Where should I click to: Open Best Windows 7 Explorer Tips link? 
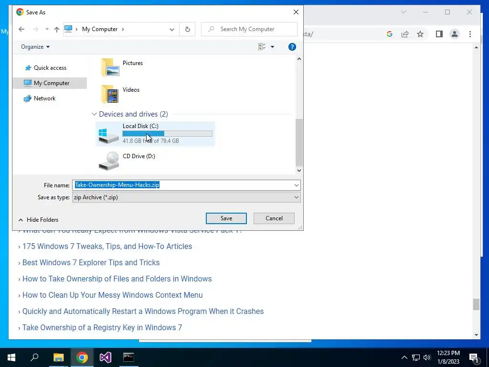coord(91,262)
